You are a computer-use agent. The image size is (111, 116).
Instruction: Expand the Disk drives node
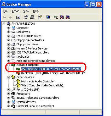pos(8,32)
